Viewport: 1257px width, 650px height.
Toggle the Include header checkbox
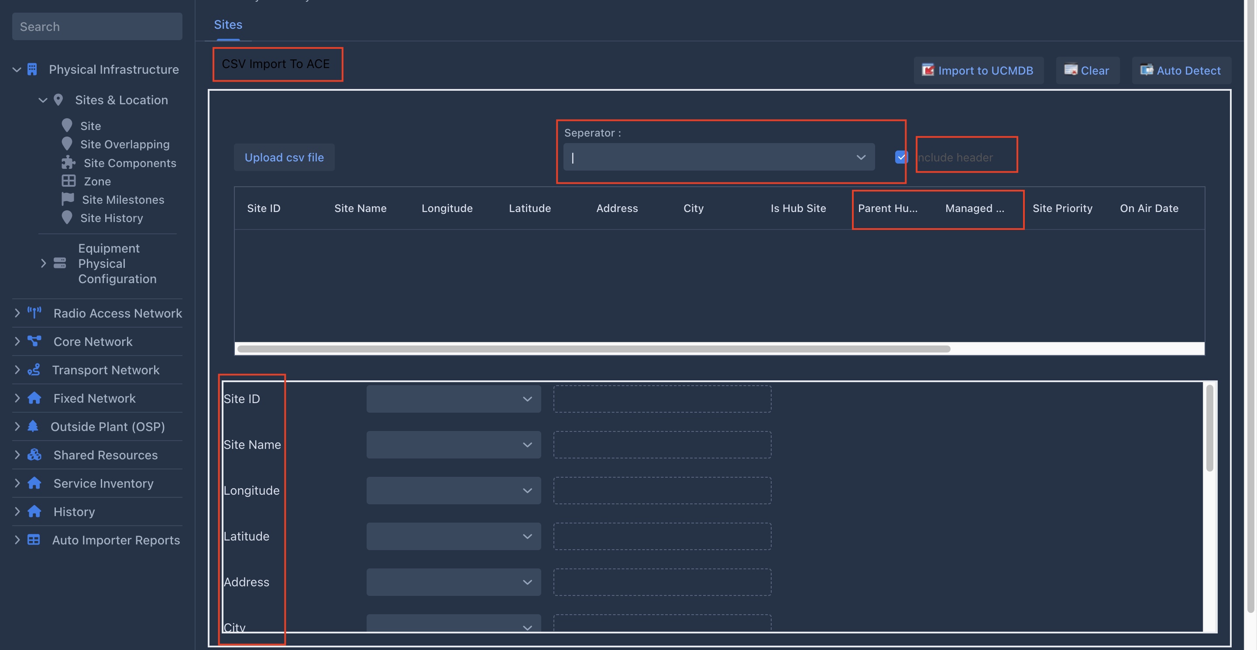[x=901, y=157]
